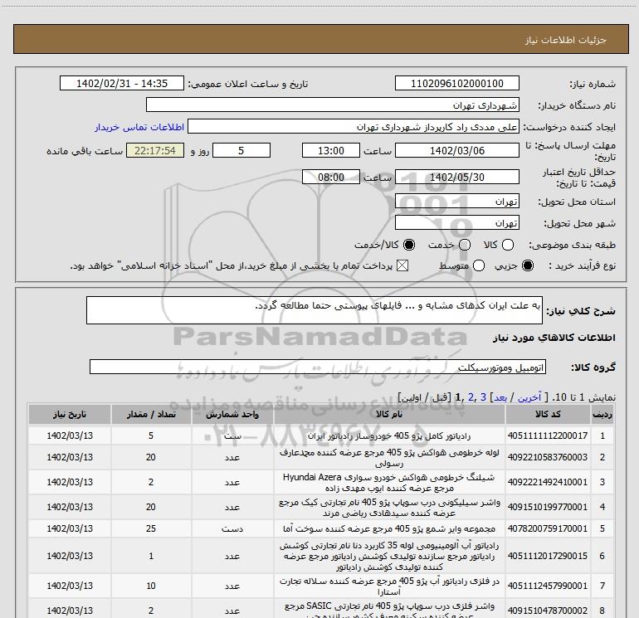Go to page 3 of items
Viewport: 639px width, 618px height.
click(x=483, y=397)
